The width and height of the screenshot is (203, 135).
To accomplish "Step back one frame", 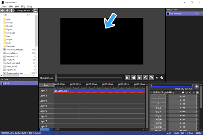I will point(133,78).
